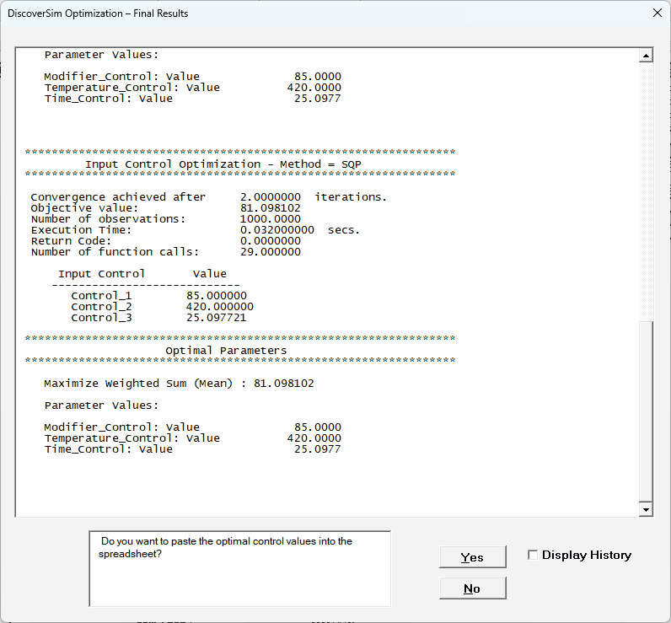Click the Convergence achieved after line
The width and height of the screenshot is (671, 623).
pos(207,196)
